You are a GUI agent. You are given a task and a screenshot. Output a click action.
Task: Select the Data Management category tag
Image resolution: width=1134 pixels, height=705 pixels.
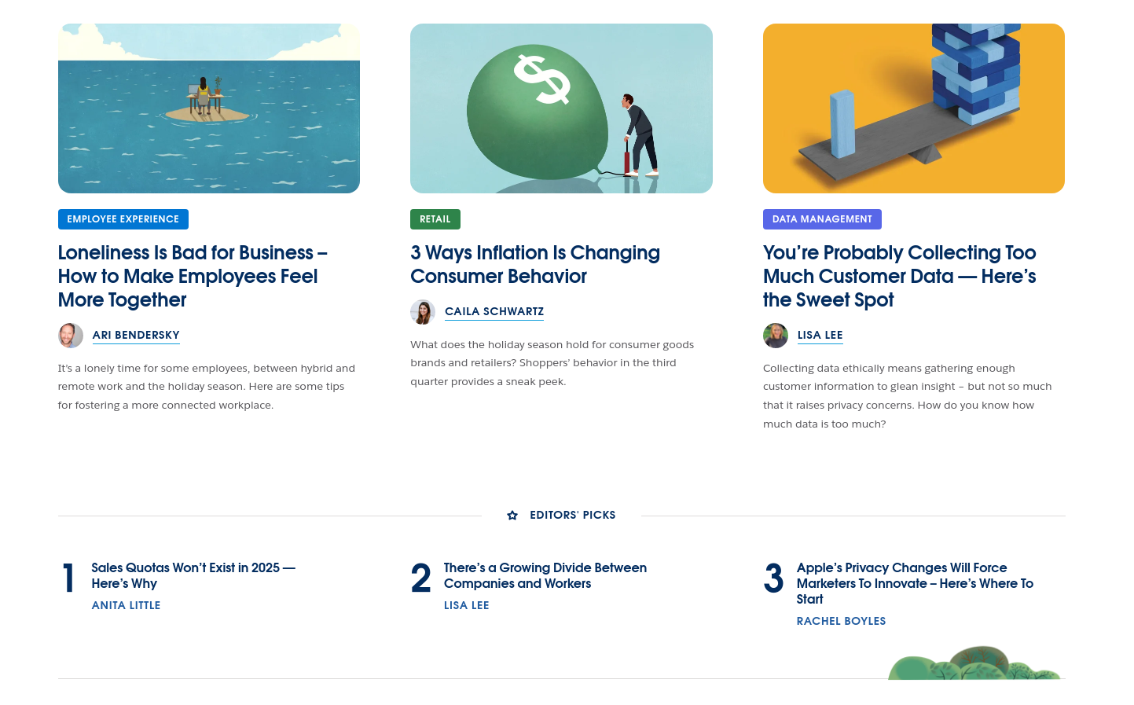pos(822,219)
